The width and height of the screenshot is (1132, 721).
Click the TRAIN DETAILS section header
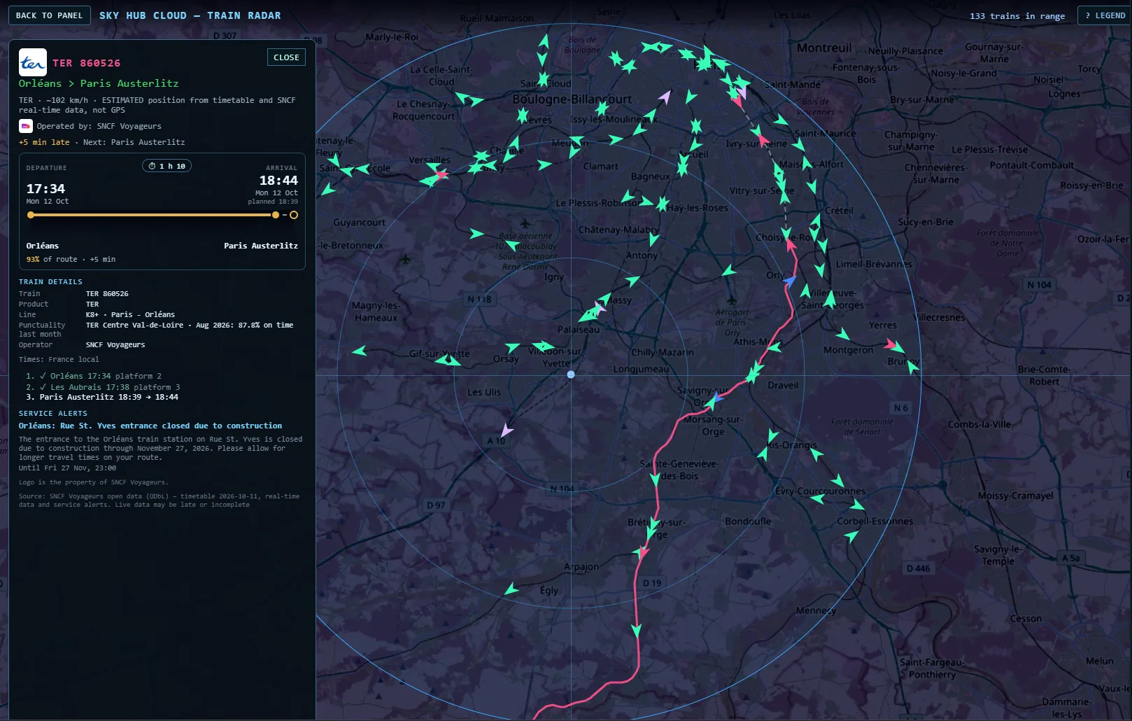pos(50,281)
